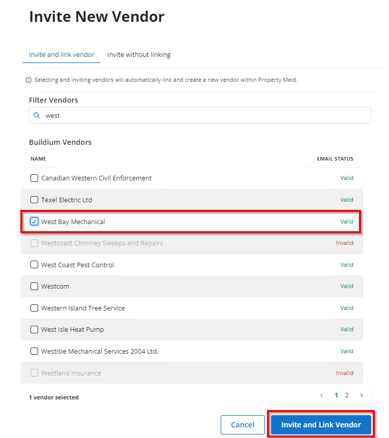This screenshot has width=389, height=438.
Task: Click the Filter Vendors search field
Action: 200,115
